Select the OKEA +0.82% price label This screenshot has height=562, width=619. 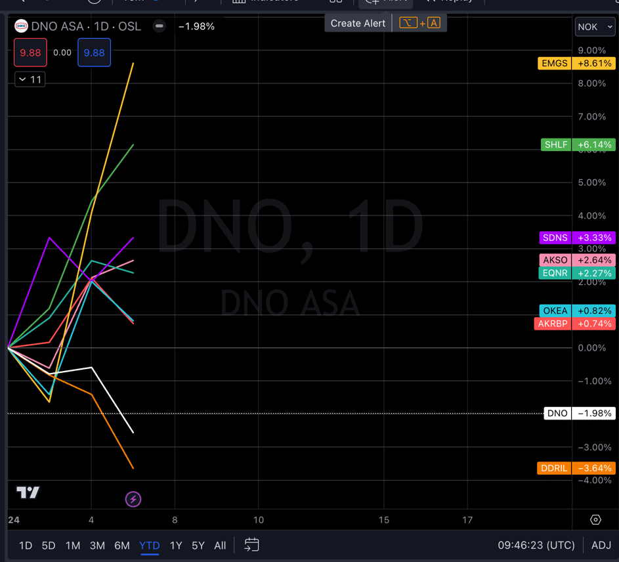point(578,311)
